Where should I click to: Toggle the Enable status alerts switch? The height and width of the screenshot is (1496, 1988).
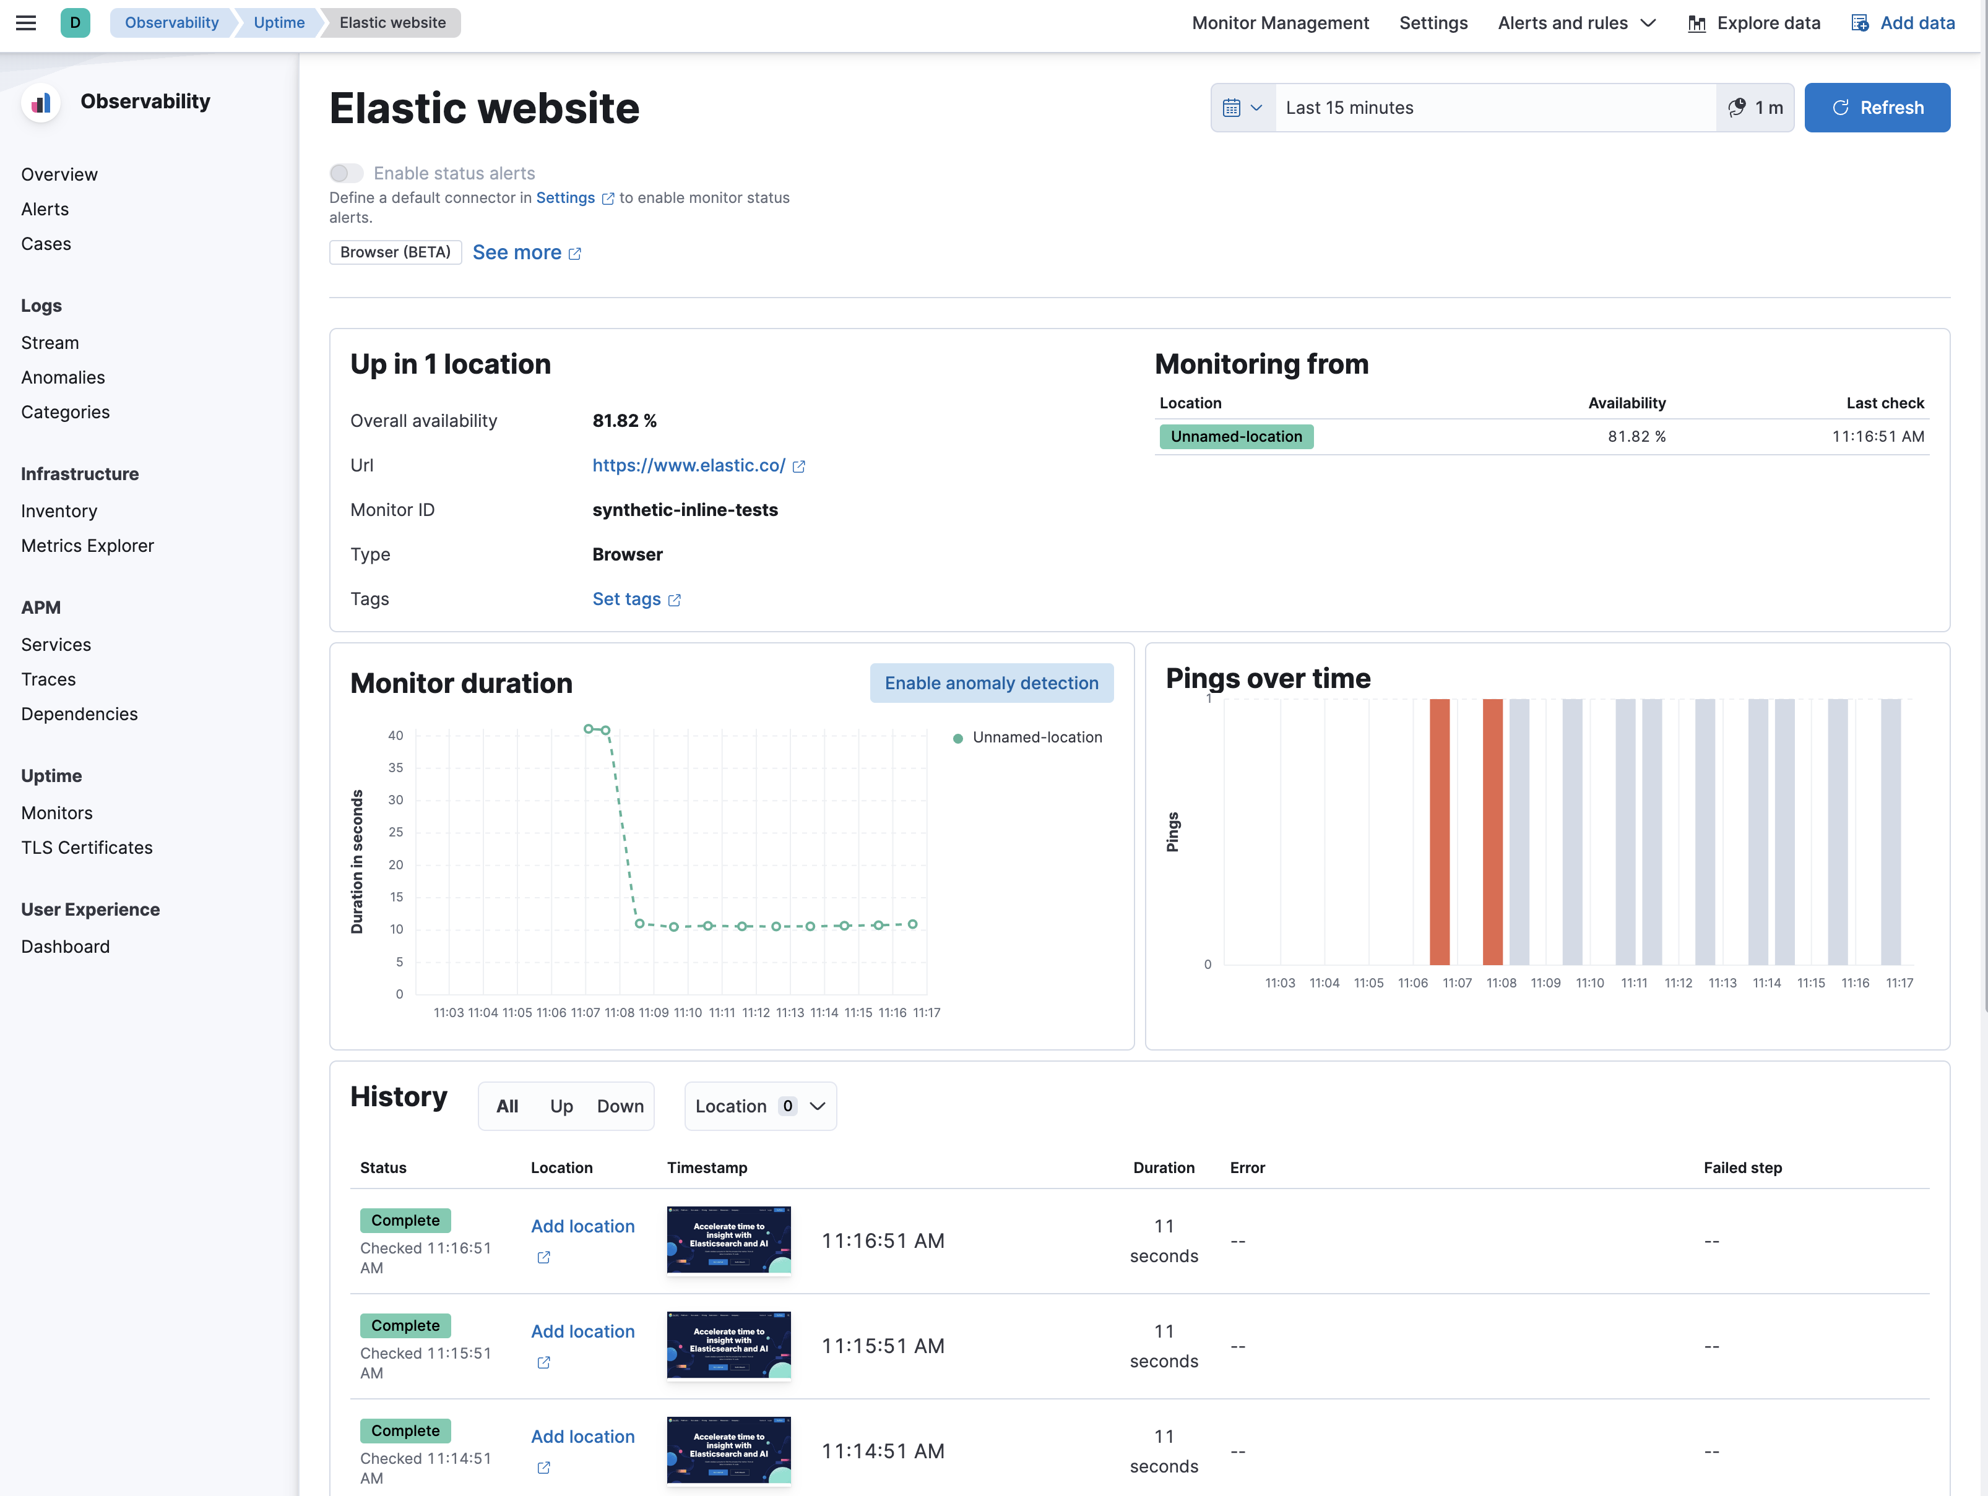click(346, 173)
